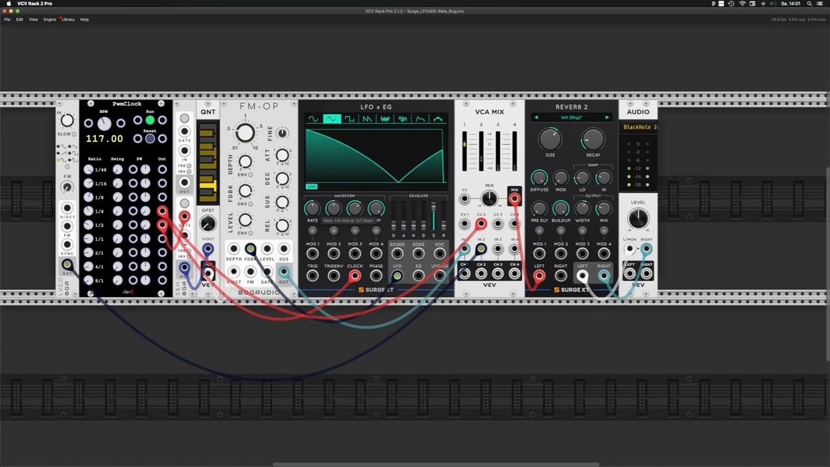This screenshot has height=467, width=830.
Task: Click the VCA MIX master MIX knob
Action: (x=490, y=199)
